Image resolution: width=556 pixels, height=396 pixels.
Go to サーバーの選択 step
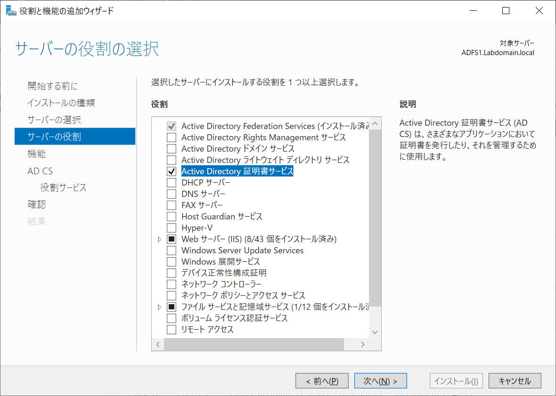(x=54, y=120)
